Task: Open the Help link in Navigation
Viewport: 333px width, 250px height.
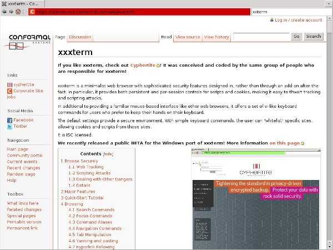Action: pos(12,180)
